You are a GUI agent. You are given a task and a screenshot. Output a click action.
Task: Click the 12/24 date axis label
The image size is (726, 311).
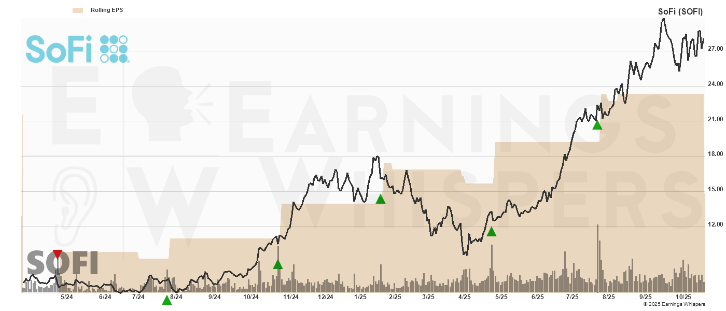[x=325, y=297]
